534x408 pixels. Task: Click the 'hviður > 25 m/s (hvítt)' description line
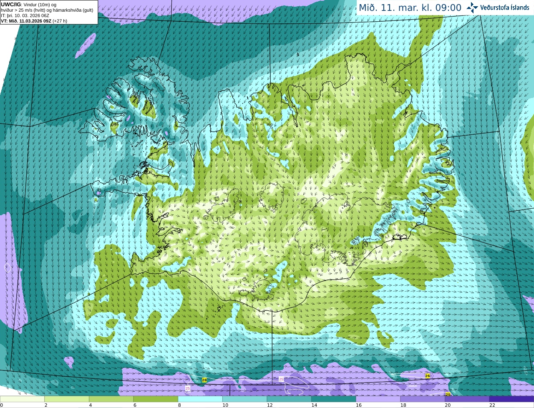pos(47,10)
